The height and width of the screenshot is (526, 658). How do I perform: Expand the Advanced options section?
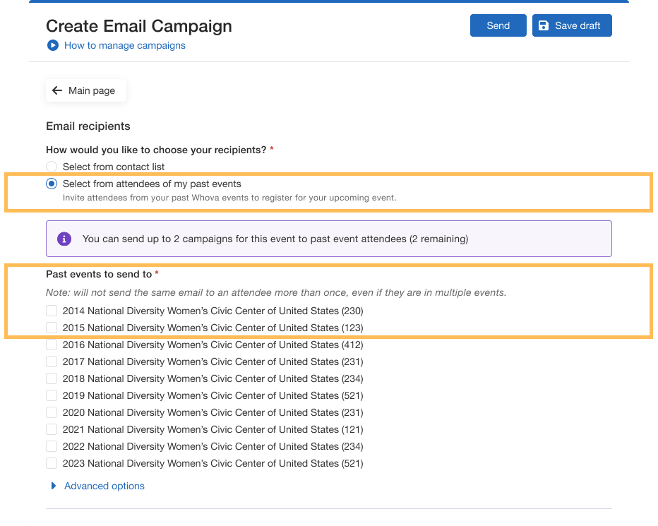pos(104,486)
